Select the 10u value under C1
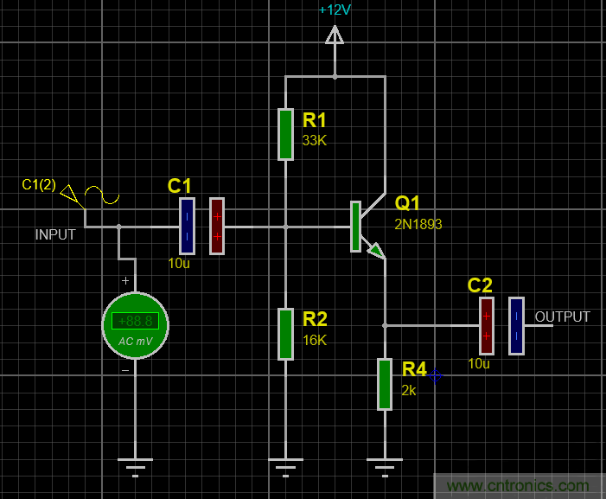Screen dimensions: 606x499 coord(179,263)
